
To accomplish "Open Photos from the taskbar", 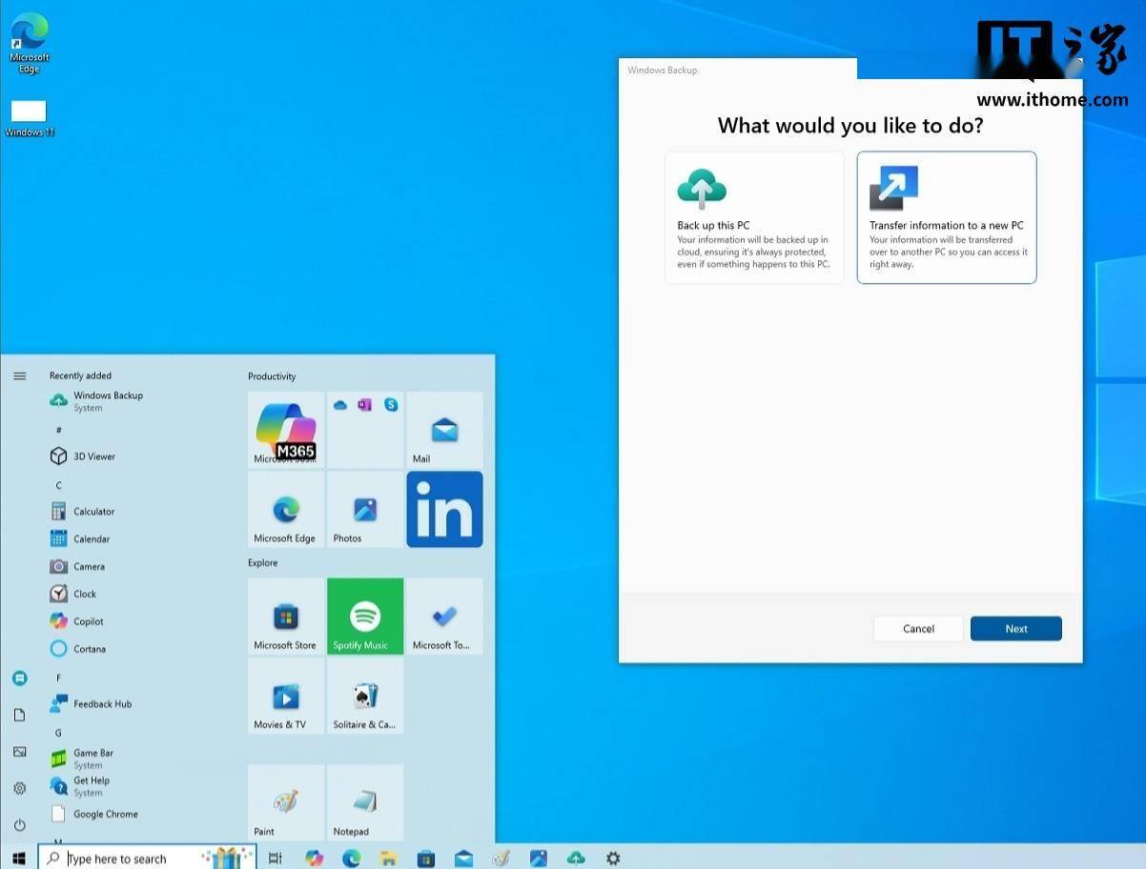I will point(538,859).
